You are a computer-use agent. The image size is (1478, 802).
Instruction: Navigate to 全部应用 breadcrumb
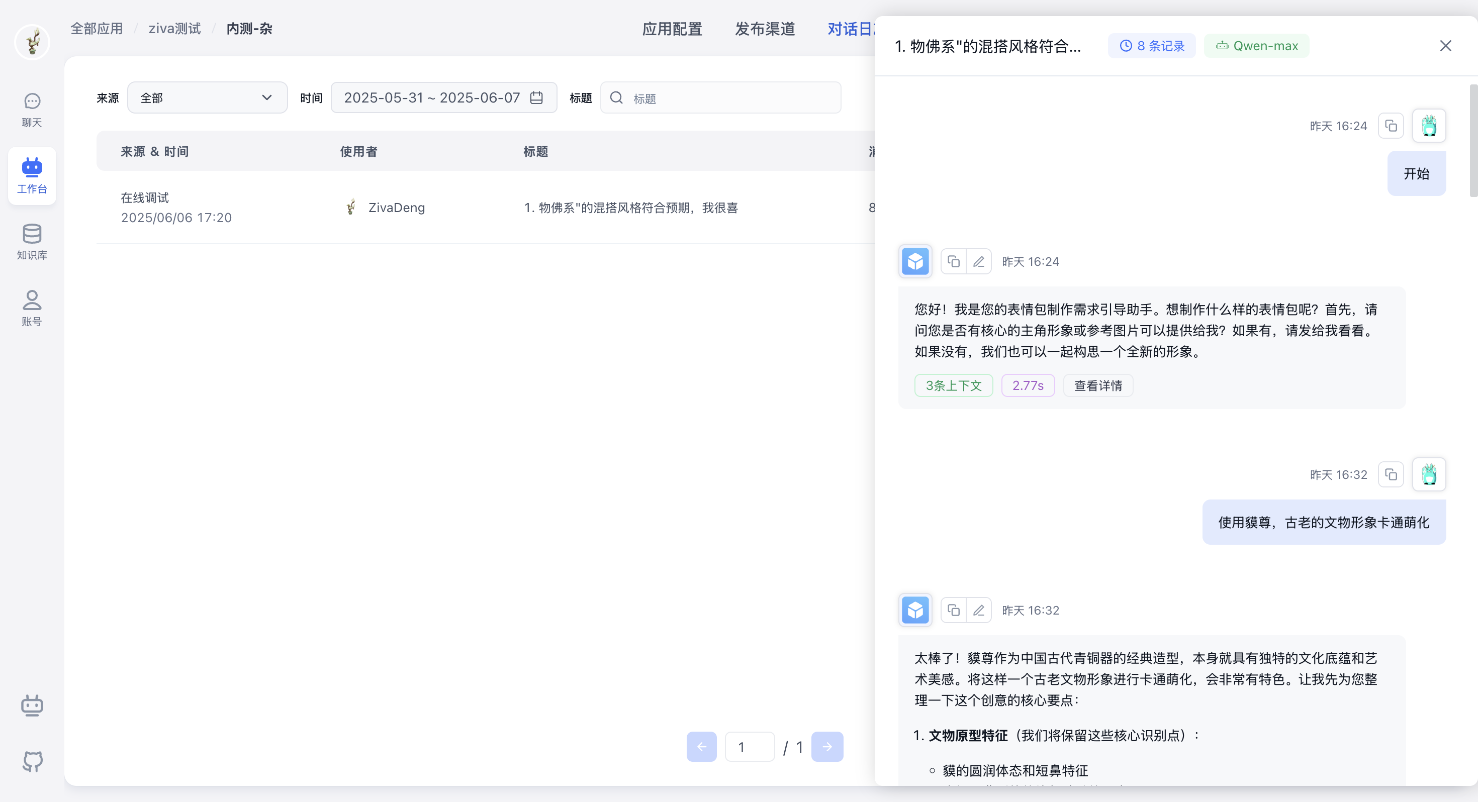point(97,29)
